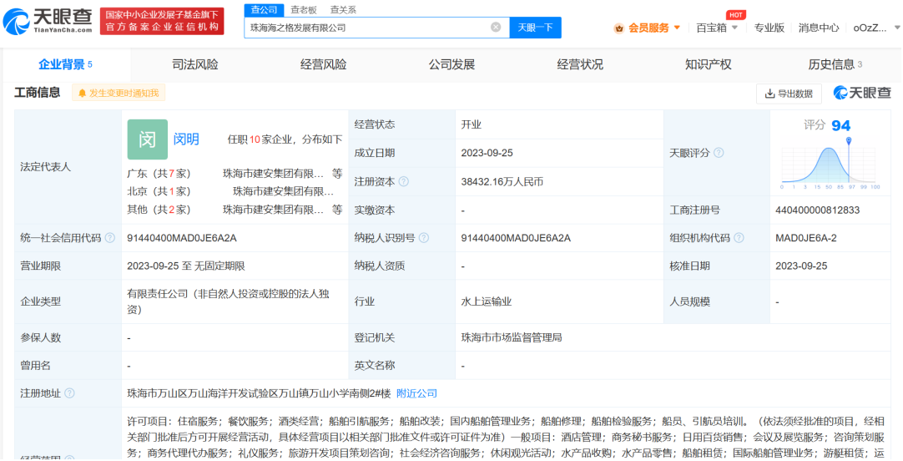Click help icon beside 注册资本
Image resolution: width=903 pixels, height=461 pixels.
pyautogui.click(x=404, y=181)
